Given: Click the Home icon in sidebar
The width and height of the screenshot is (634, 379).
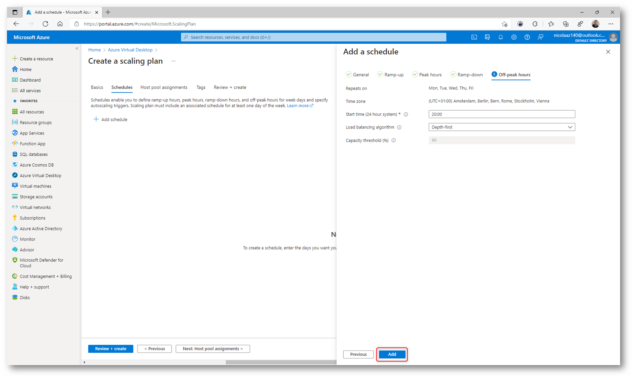Looking at the screenshot, I should click(x=15, y=69).
